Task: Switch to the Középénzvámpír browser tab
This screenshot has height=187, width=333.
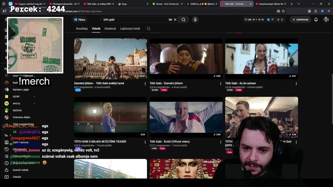Action: tap(271, 4)
